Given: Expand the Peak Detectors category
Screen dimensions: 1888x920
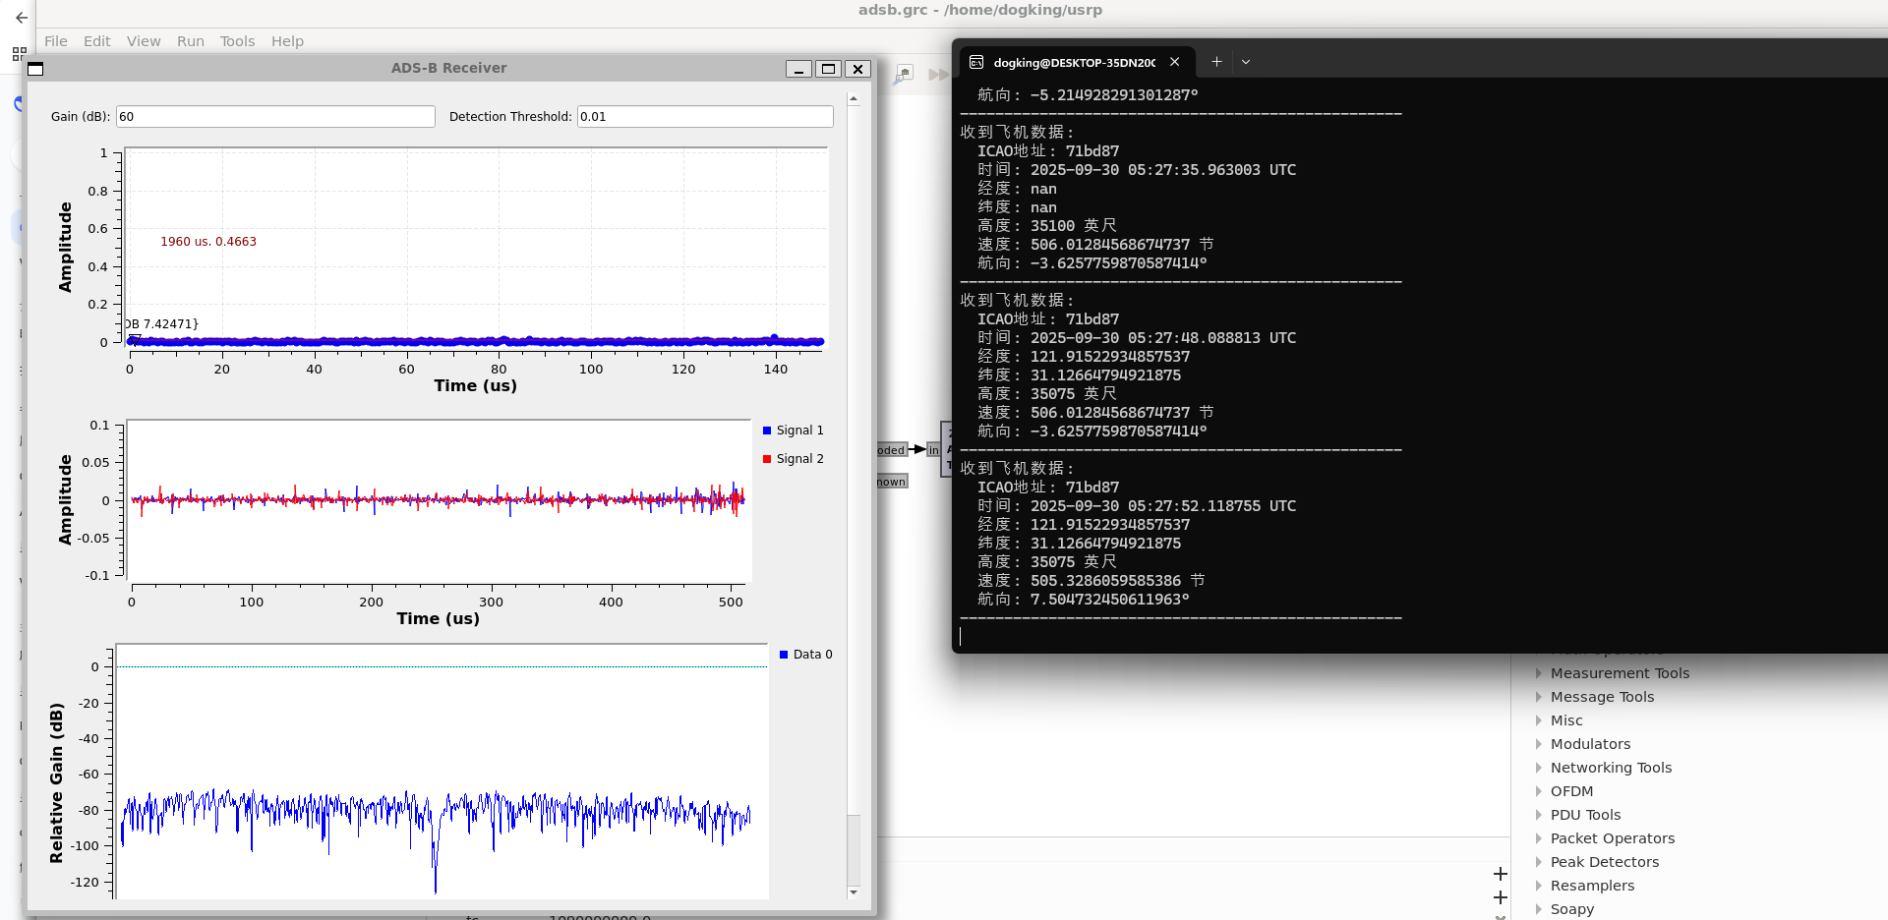Looking at the screenshot, I should tap(1604, 862).
